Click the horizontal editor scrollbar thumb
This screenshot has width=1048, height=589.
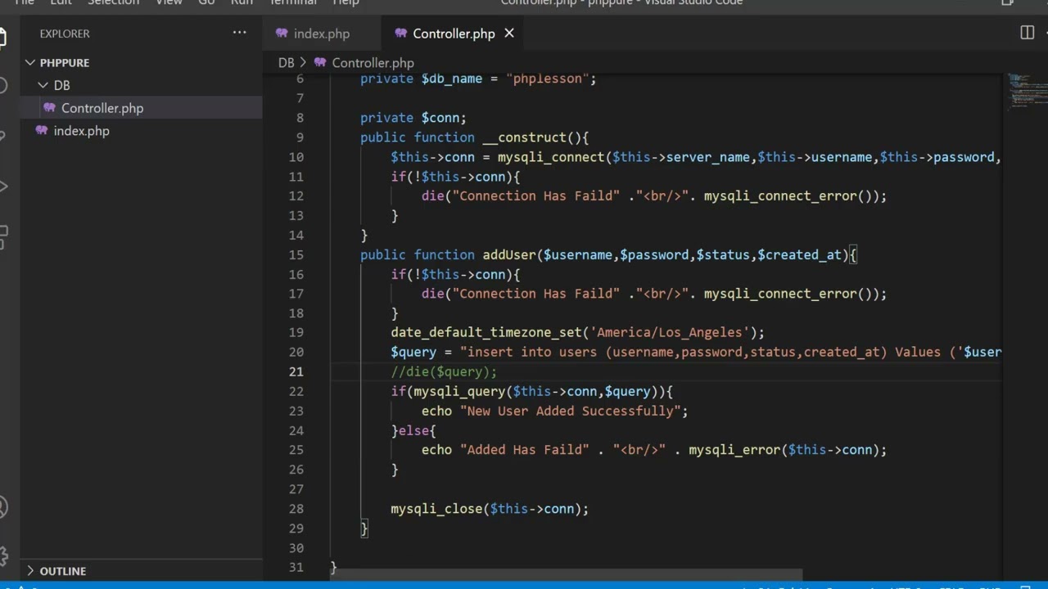point(567,575)
